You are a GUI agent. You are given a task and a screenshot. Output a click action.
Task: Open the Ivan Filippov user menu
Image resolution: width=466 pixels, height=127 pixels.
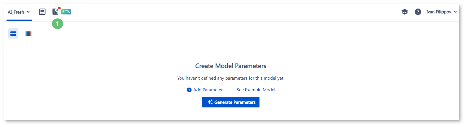click(441, 12)
